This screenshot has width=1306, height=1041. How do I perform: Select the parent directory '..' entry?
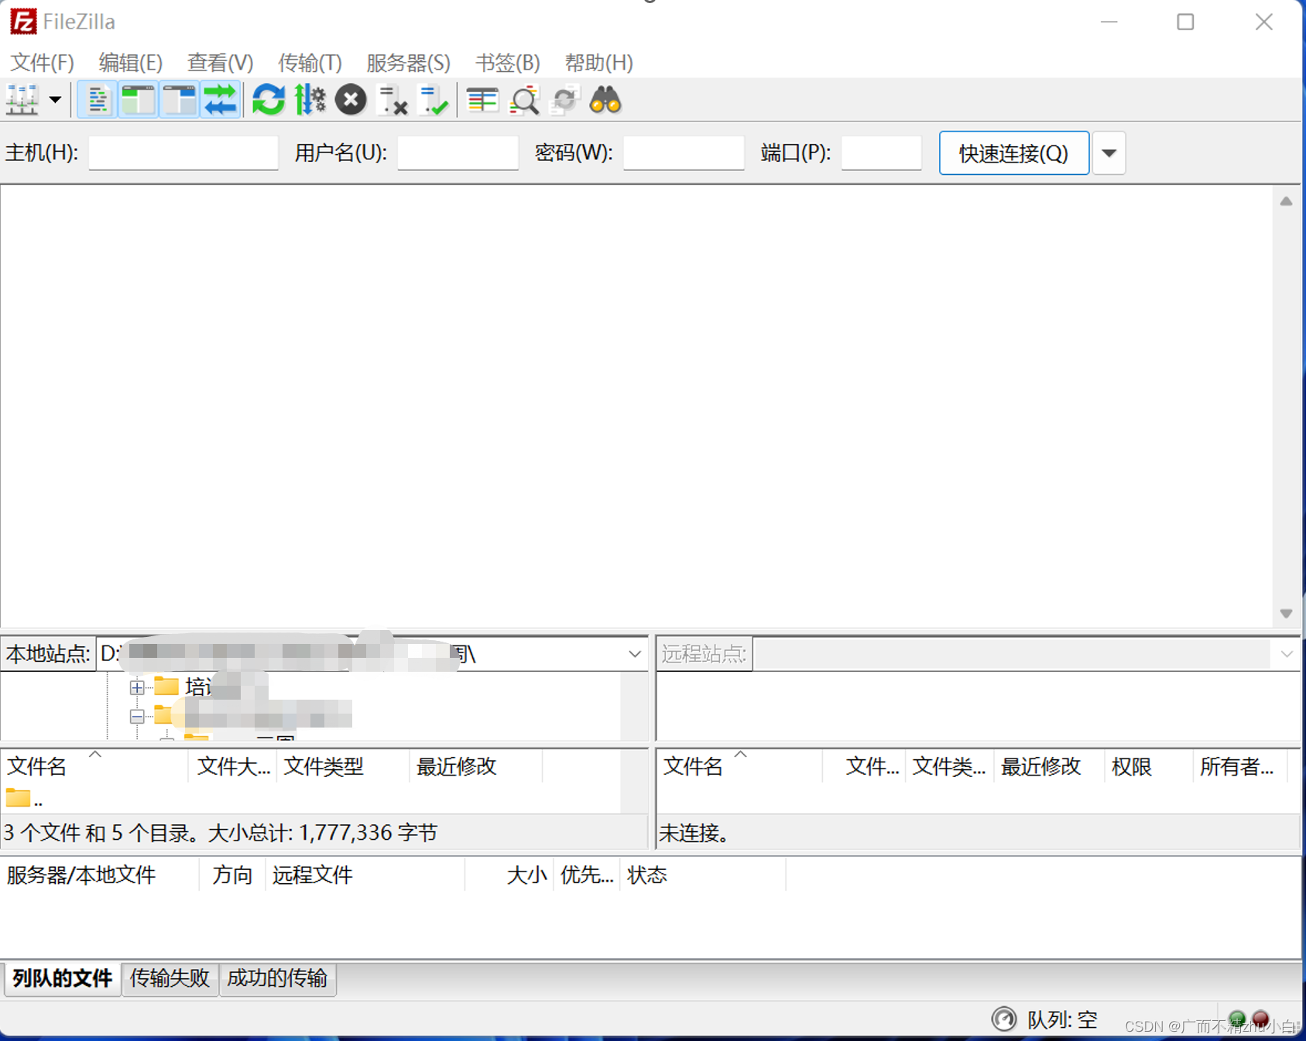23,799
